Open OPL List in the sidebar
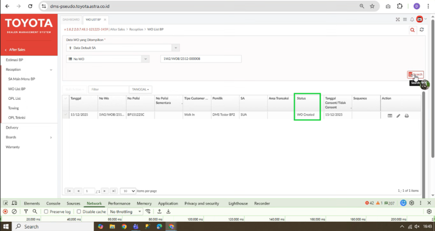 click(x=14, y=99)
